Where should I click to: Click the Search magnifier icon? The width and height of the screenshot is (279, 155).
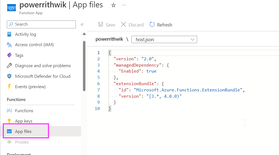11,24
